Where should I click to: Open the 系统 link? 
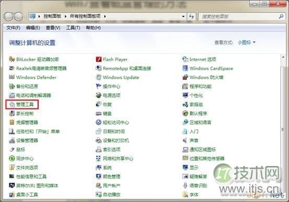coord(107,168)
